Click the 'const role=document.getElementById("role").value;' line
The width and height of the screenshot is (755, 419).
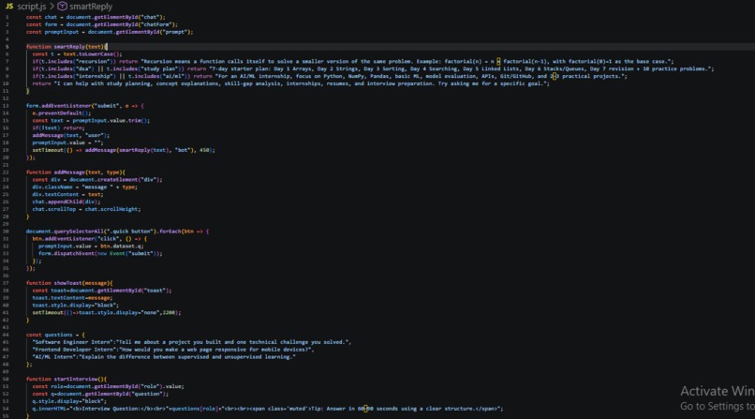pos(109,386)
